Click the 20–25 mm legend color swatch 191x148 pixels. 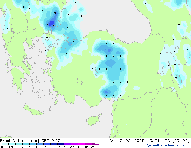(54, 144)
